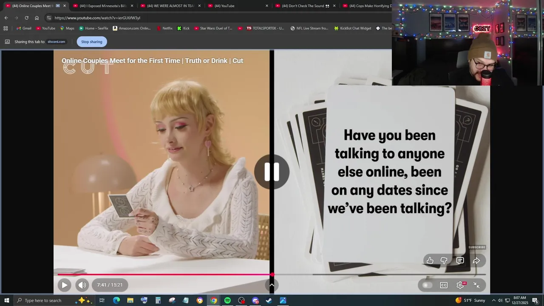The height and width of the screenshot is (306, 544).
Task: Open the Gmail bookmark
Action: 24,28
